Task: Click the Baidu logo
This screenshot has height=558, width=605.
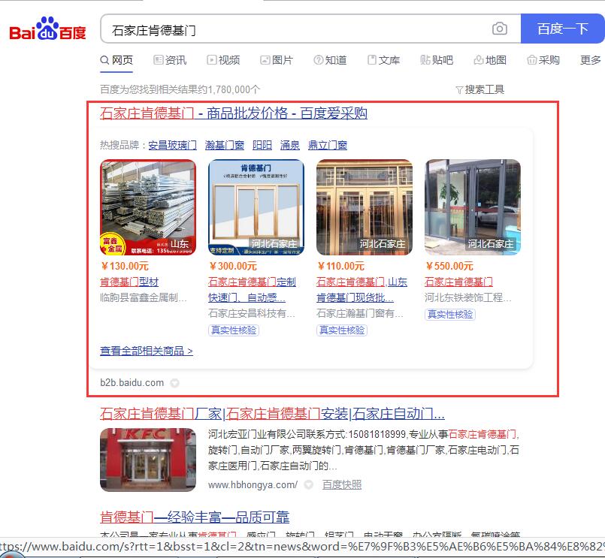Action: (x=47, y=29)
